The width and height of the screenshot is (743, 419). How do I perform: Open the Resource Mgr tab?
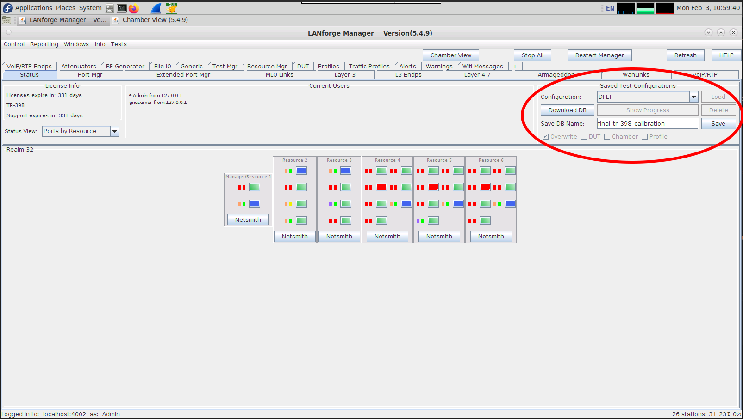[267, 67]
